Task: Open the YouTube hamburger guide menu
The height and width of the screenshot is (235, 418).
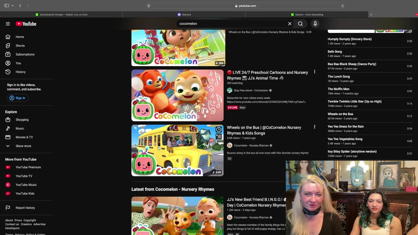Action: (8, 24)
